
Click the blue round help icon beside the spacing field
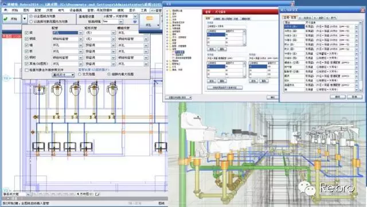[135, 22]
